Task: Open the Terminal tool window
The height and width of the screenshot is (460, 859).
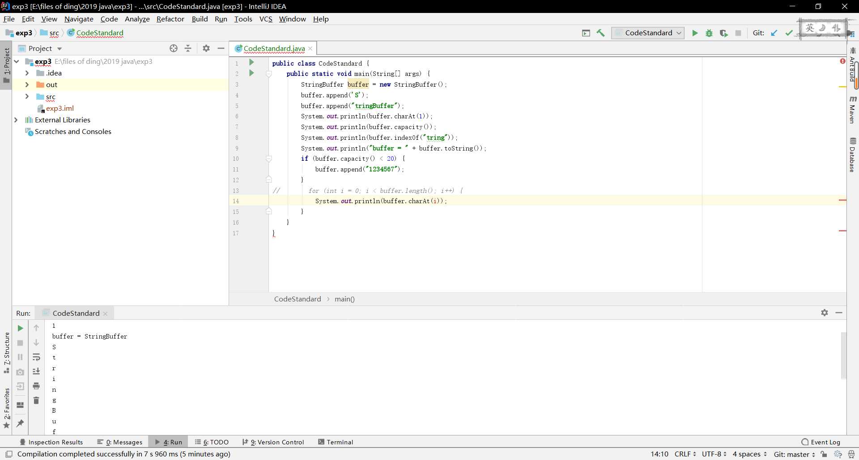Action: (336, 442)
